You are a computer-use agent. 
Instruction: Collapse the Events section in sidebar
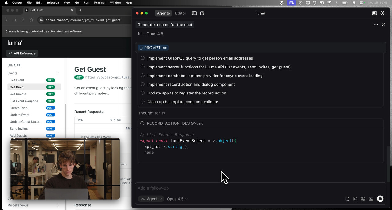(58, 73)
